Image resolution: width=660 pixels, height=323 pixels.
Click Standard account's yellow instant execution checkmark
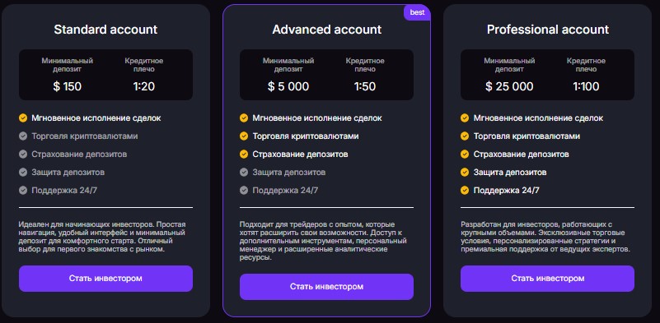click(23, 118)
